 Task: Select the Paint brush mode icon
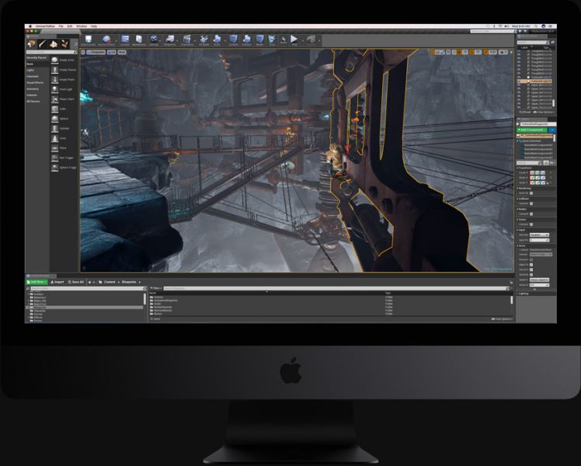43,44
